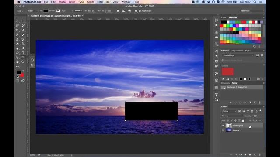Switch to the Color tab
Viewport: 280px width, 157px height.
click(224, 17)
